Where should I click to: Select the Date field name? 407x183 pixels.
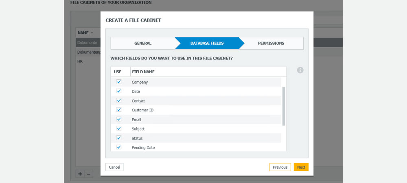[136, 91]
